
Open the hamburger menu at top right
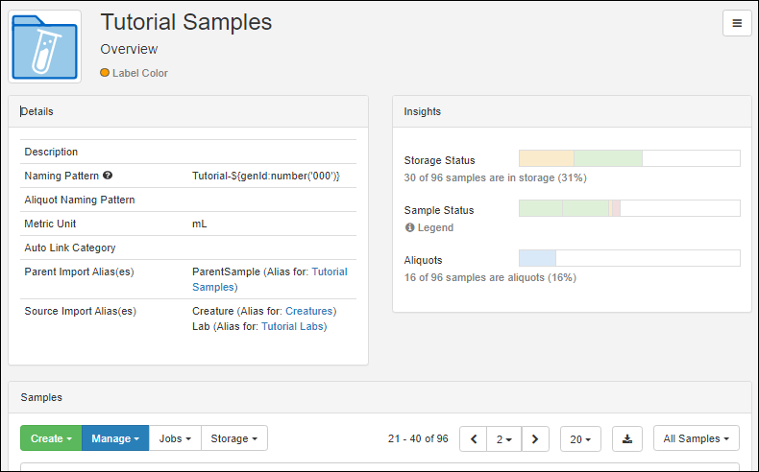pyautogui.click(x=737, y=23)
